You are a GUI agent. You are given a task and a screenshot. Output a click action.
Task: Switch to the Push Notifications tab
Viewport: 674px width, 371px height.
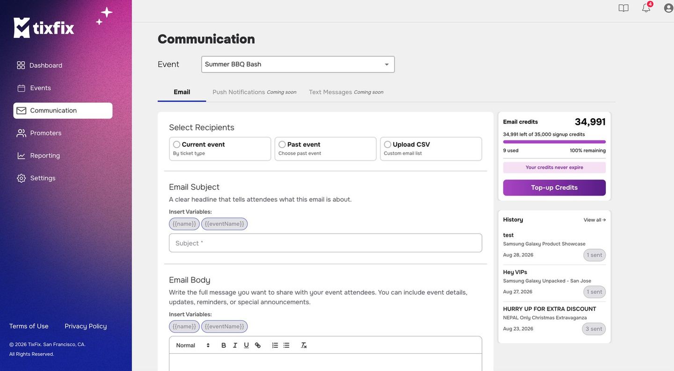(x=254, y=92)
